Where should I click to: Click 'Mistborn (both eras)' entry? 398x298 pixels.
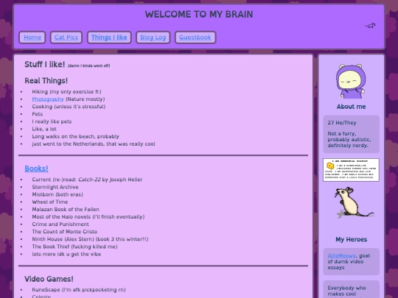tap(57, 194)
